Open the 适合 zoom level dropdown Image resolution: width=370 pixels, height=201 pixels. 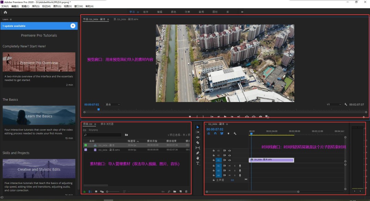click(112, 104)
